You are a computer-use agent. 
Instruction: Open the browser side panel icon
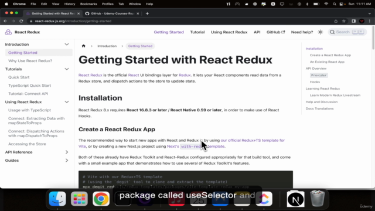(354, 21)
